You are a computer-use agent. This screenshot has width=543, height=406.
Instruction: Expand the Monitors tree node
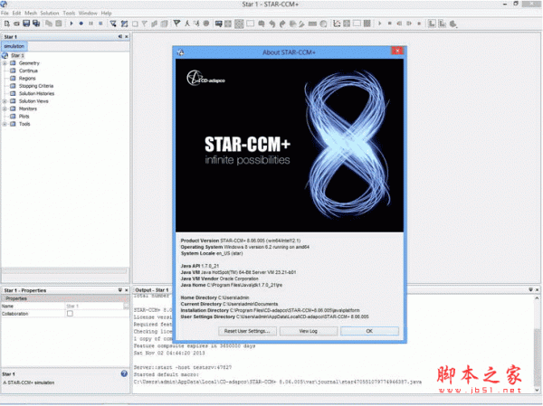5,109
